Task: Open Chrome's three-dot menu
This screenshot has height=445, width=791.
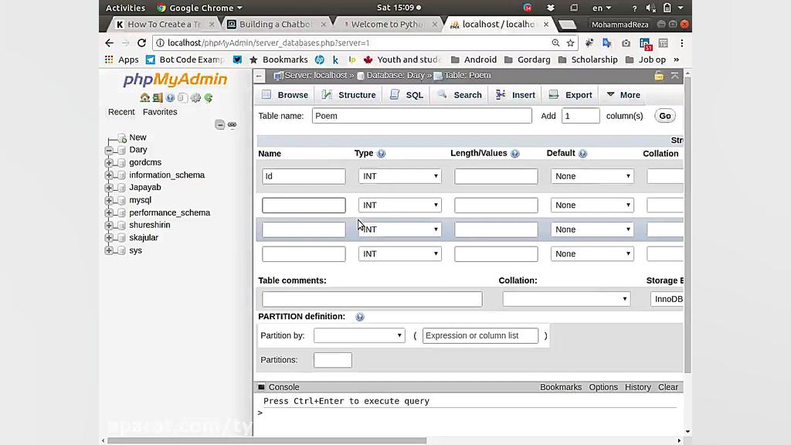Action: click(681, 43)
